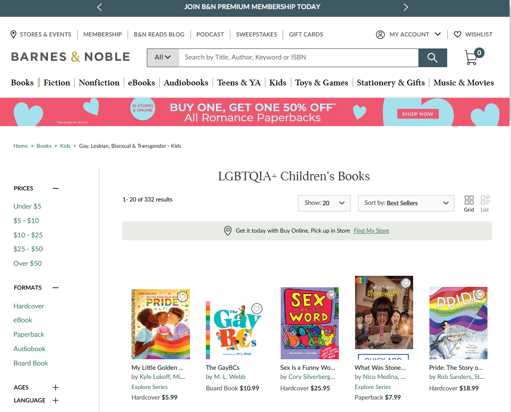Filter by price $10 - $25
511x412 pixels.
(x=28, y=235)
